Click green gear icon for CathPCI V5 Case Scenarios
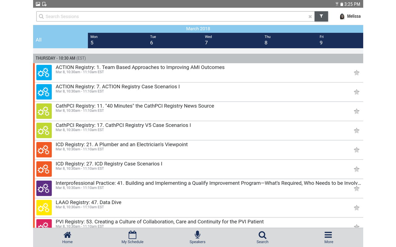396x247 pixels. click(x=44, y=130)
